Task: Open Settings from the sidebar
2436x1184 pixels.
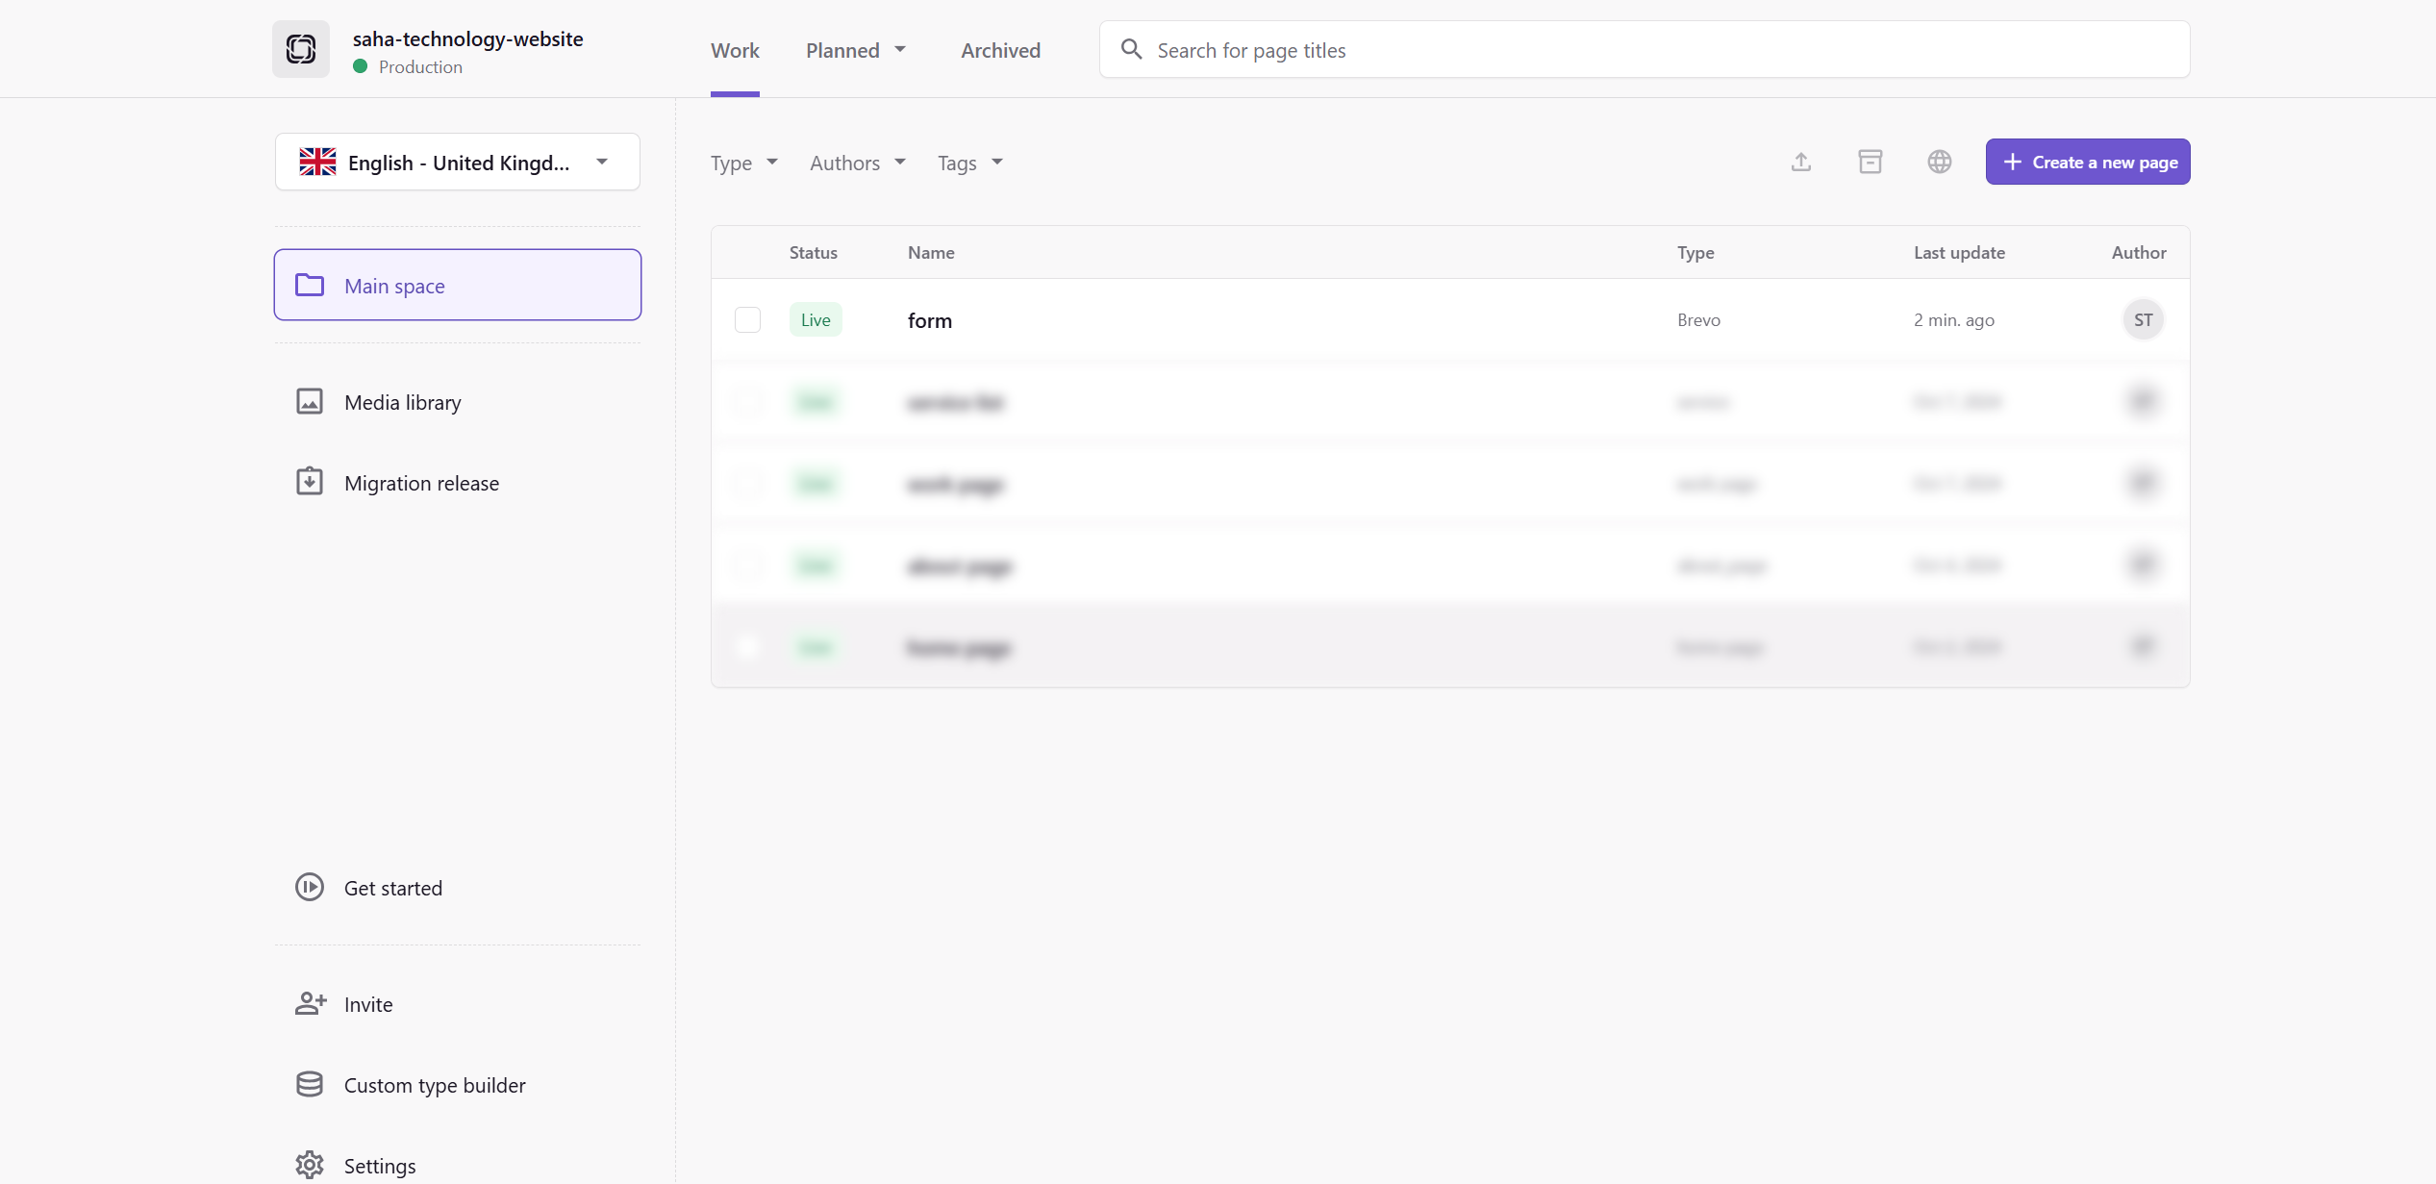Action: tap(379, 1166)
